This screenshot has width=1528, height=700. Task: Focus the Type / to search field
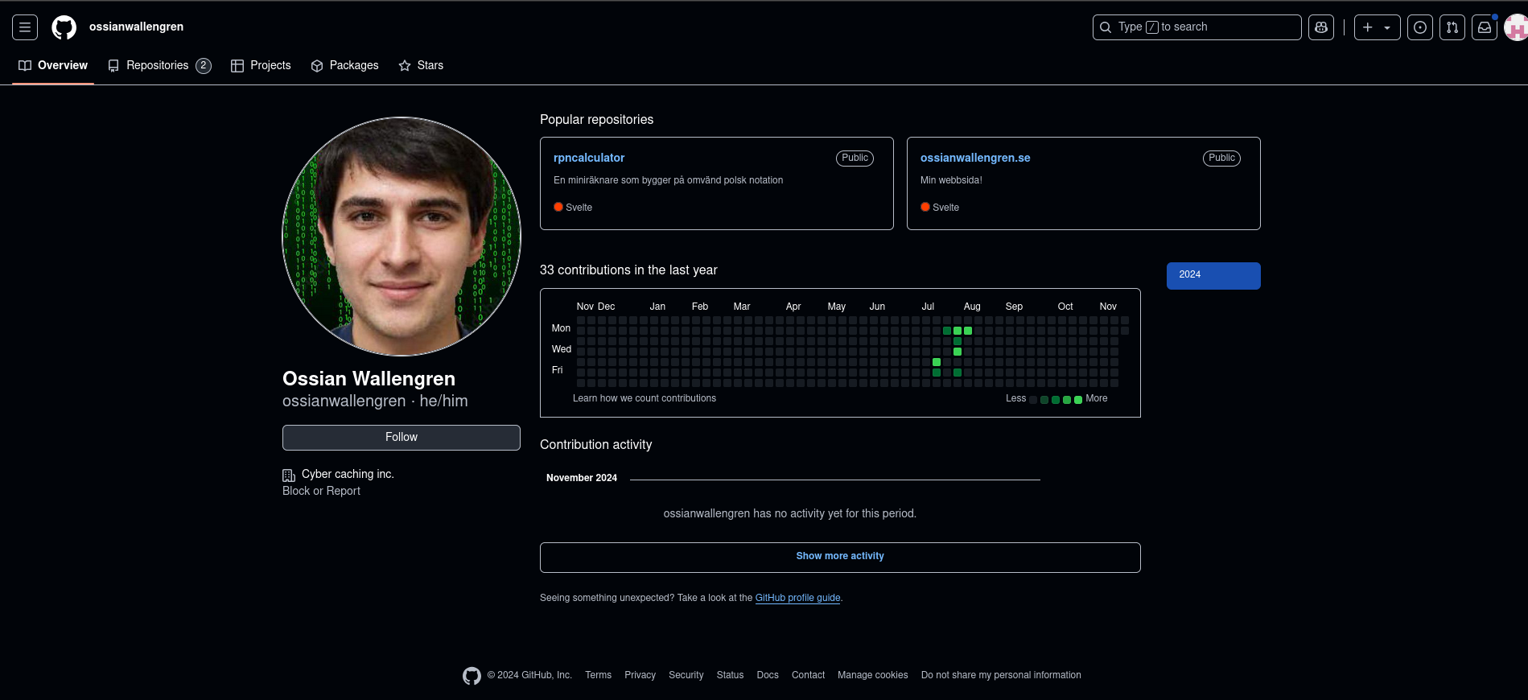tap(1196, 27)
